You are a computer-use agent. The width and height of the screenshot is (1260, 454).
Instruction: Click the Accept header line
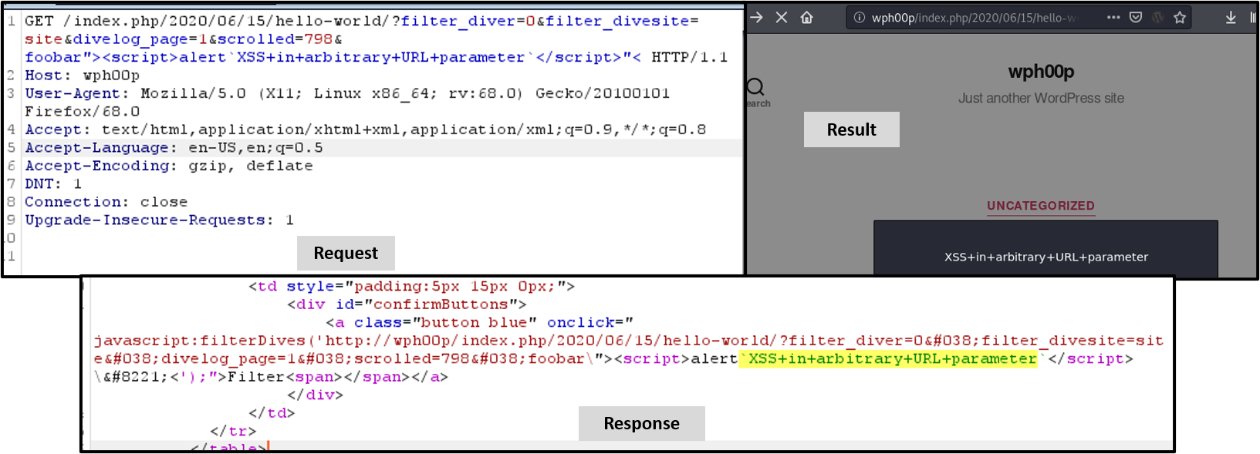[x=365, y=129]
